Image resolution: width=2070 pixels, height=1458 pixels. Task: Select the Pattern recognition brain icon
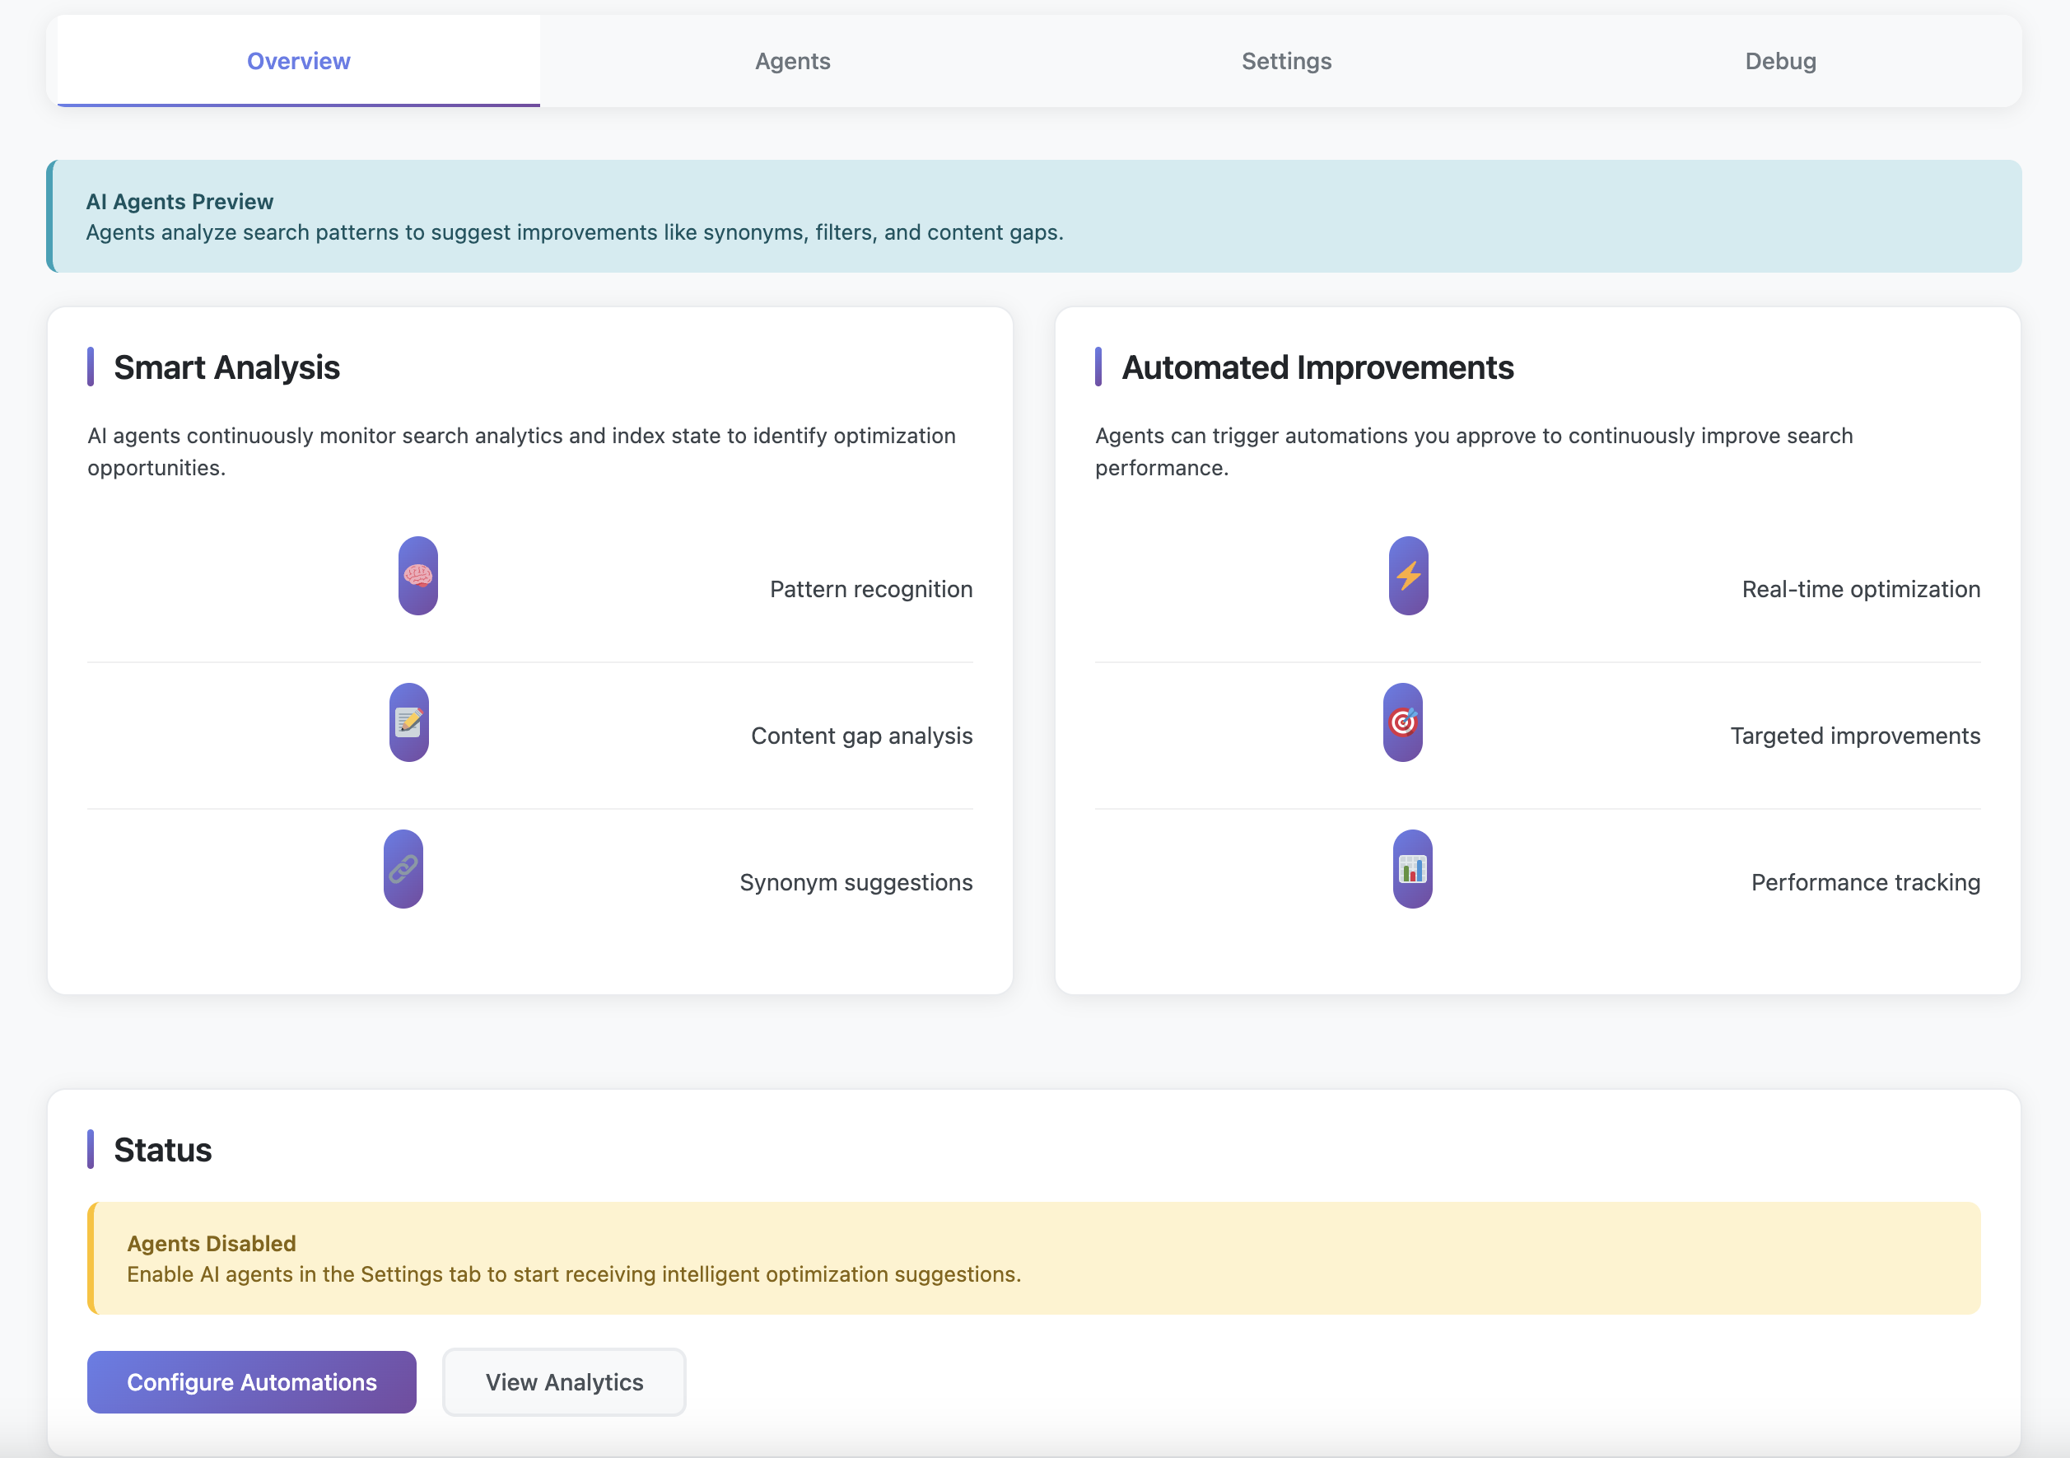tap(417, 576)
